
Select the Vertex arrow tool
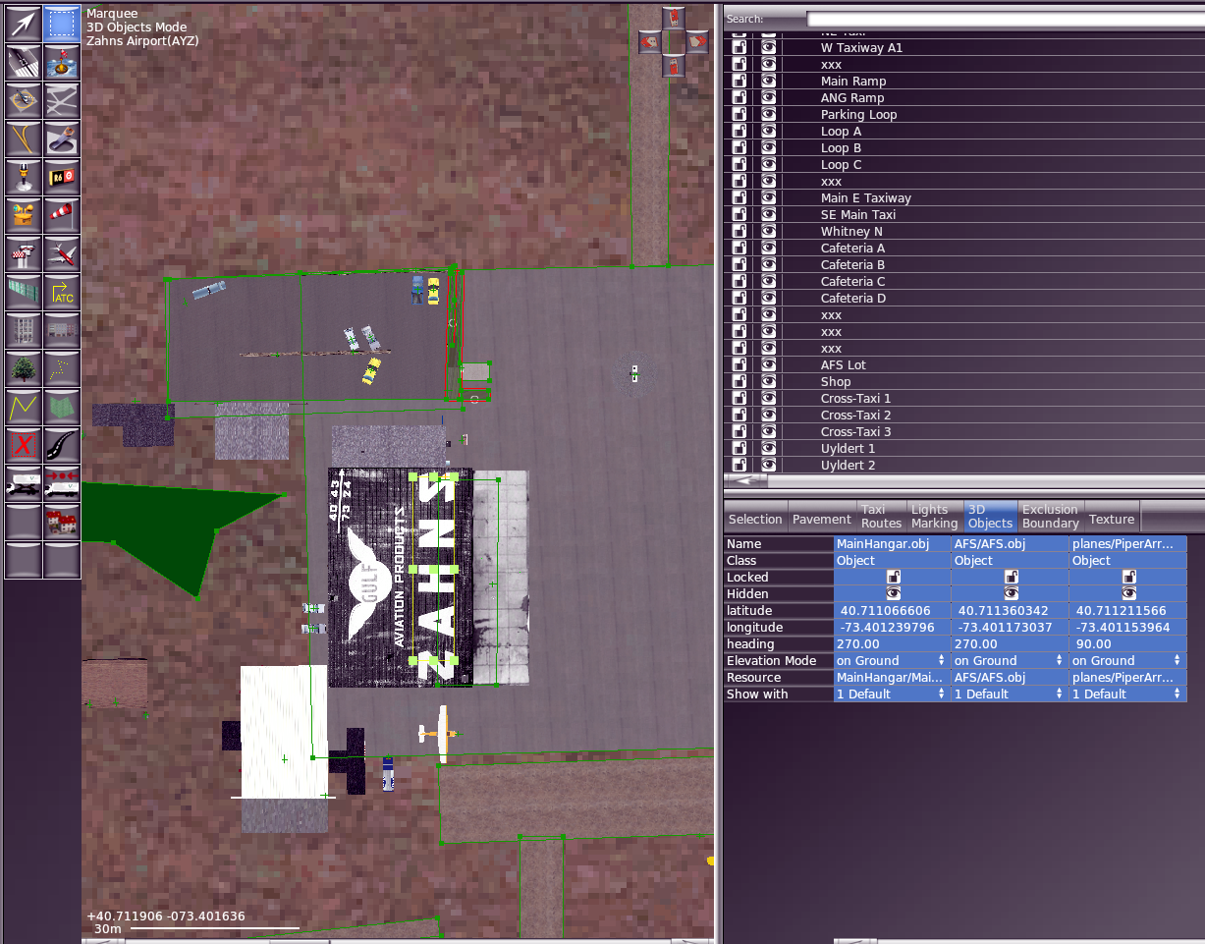[x=24, y=24]
